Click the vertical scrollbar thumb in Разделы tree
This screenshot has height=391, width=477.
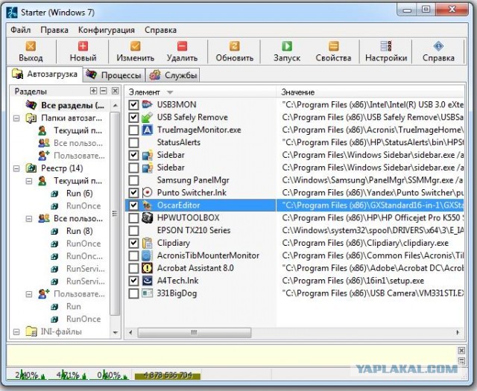116,214
